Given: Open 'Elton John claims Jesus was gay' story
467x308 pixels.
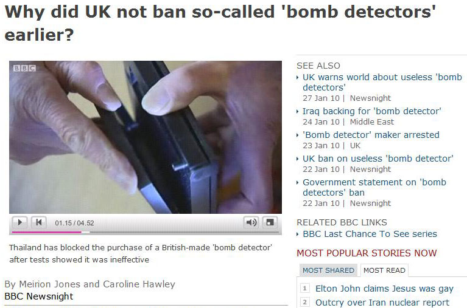Looking at the screenshot, I should click(x=384, y=289).
